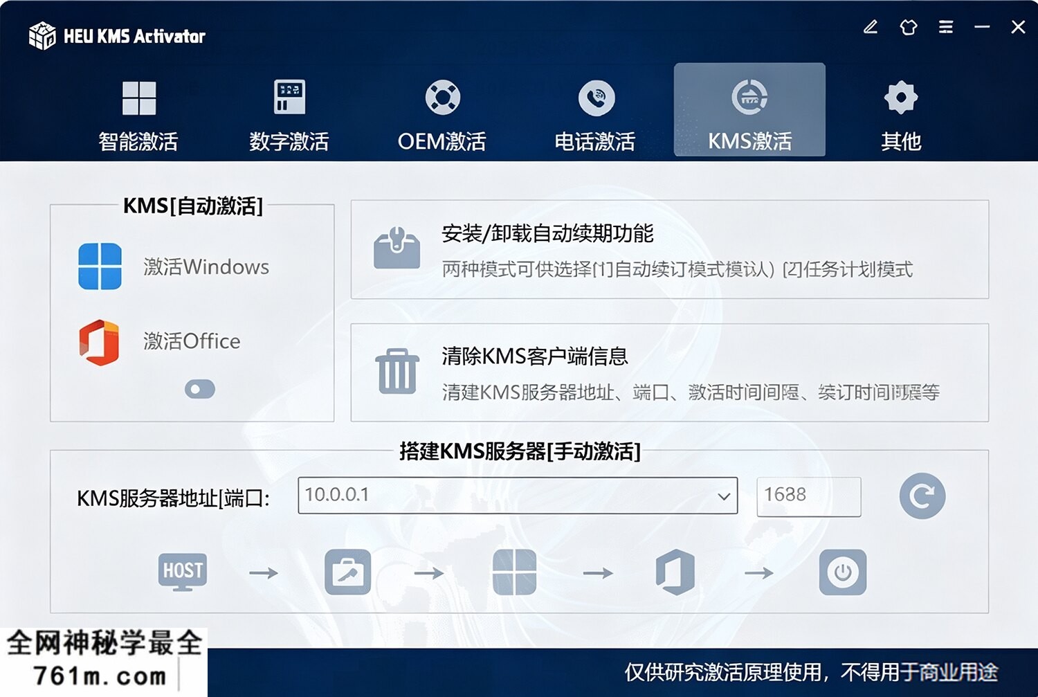Click the Office step icon in manual activation
Image resolution: width=1038 pixels, height=697 pixels.
click(x=675, y=572)
